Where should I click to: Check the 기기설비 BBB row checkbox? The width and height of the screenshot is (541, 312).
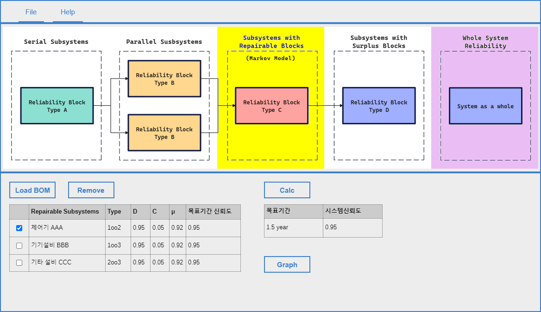pyautogui.click(x=19, y=245)
